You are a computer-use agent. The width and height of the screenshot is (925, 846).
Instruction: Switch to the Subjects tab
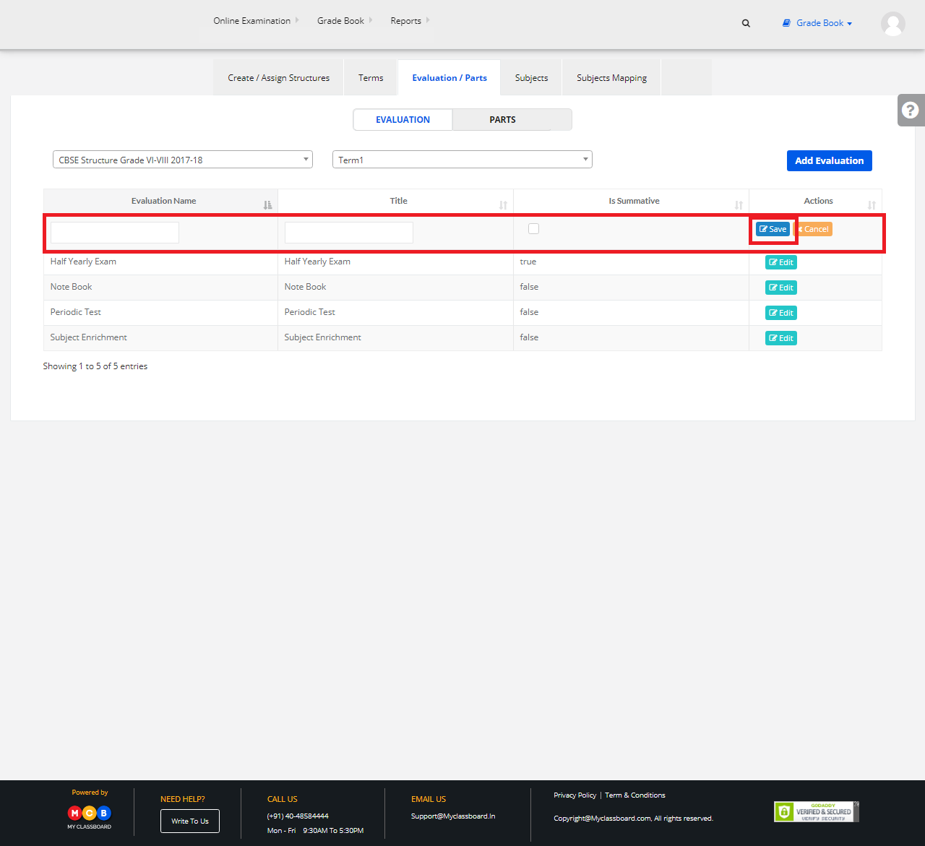point(531,78)
